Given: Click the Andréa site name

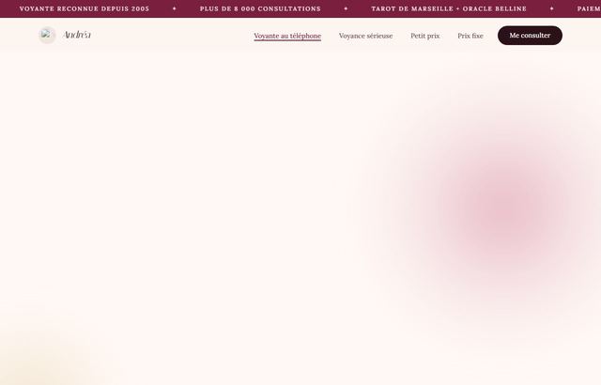Looking at the screenshot, I should point(77,35).
